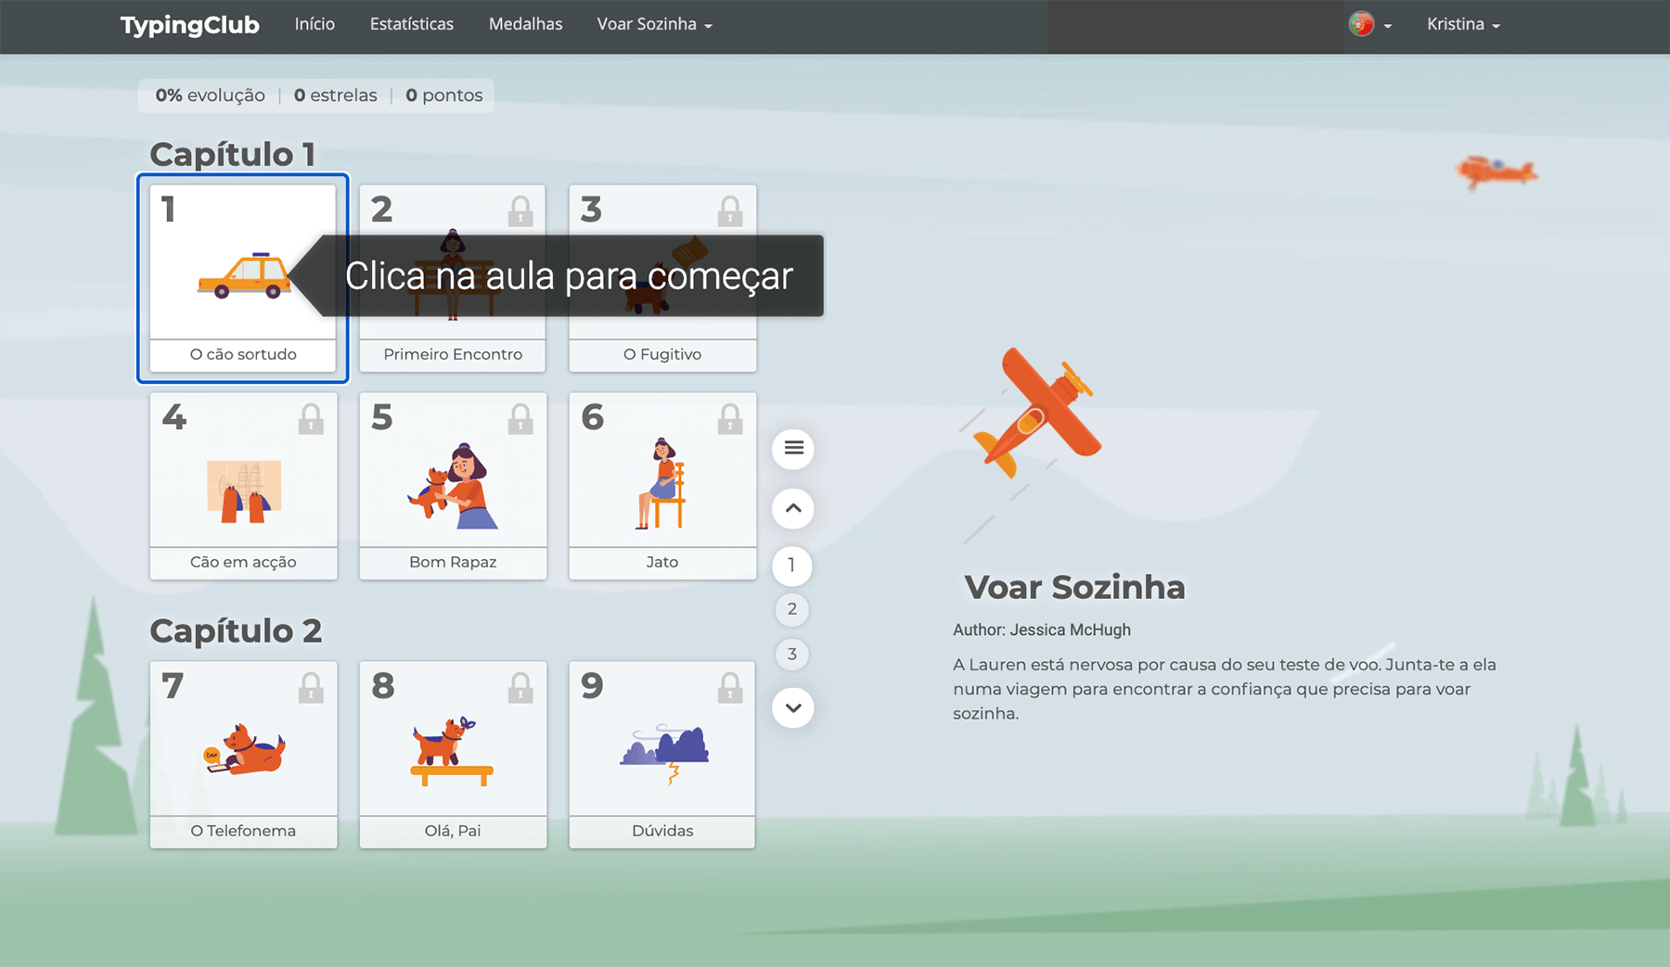Open the Kristina user account dropdown
This screenshot has width=1670, height=967.
coord(1462,24)
